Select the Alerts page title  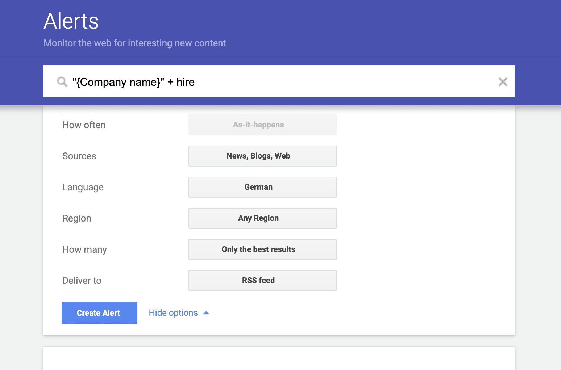click(x=71, y=21)
